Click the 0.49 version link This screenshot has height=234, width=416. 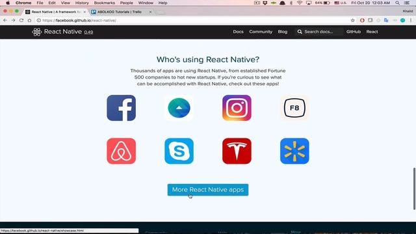88,32
